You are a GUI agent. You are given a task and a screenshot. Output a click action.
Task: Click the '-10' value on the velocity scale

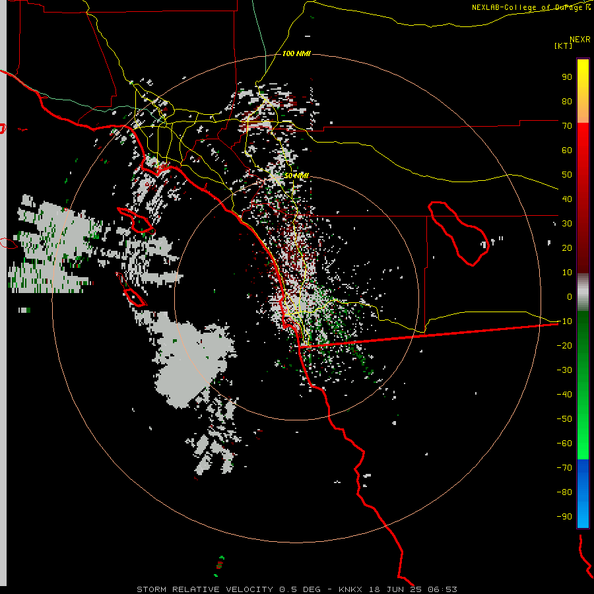coord(564,321)
